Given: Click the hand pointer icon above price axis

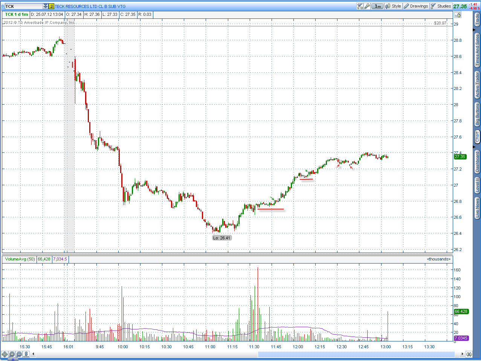Looking at the screenshot, I should [x=458, y=15].
